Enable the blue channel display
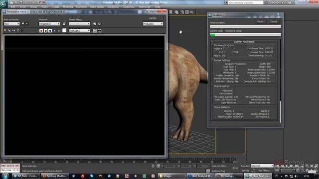Viewport: 319px width, 179px height. 50,31
